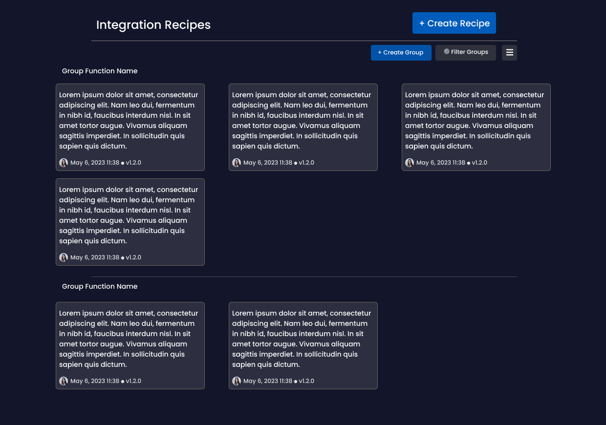Click the gear icon in Filter Groups
The height and width of the screenshot is (425, 606).
pos(446,52)
